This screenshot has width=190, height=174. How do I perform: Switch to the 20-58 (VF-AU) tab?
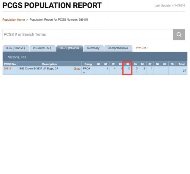coord(43,48)
